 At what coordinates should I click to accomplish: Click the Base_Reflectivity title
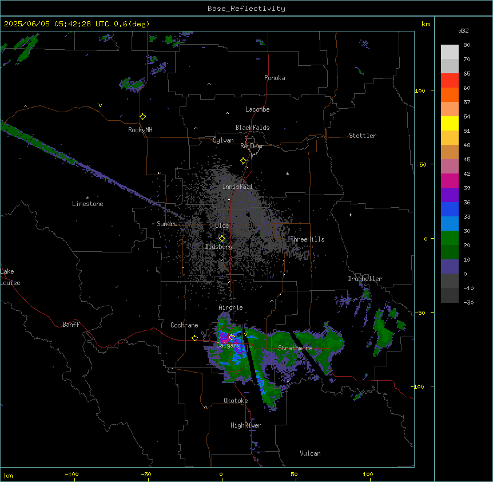coord(247,9)
